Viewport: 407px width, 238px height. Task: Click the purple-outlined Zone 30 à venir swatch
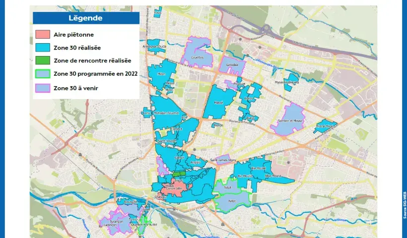[43, 87]
